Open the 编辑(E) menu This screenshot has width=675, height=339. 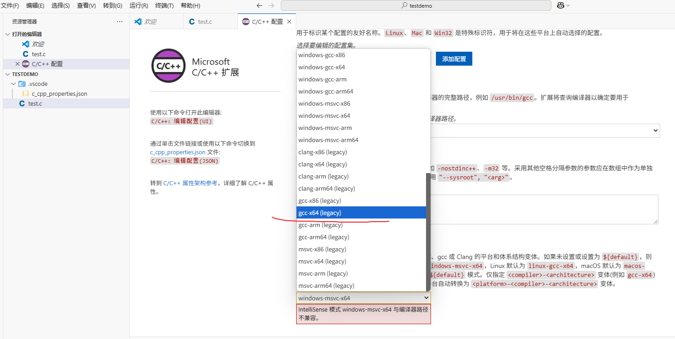(35, 6)
